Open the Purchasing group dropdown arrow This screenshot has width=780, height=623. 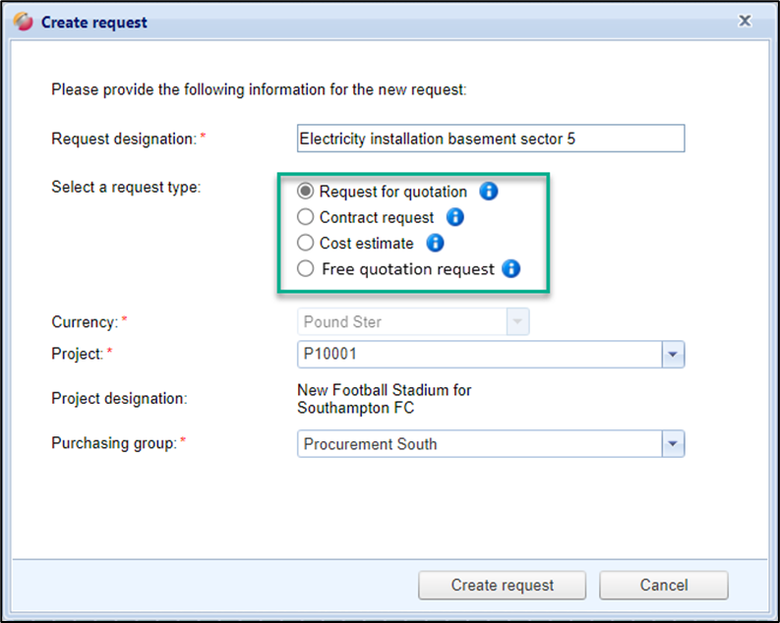(673, 444)
